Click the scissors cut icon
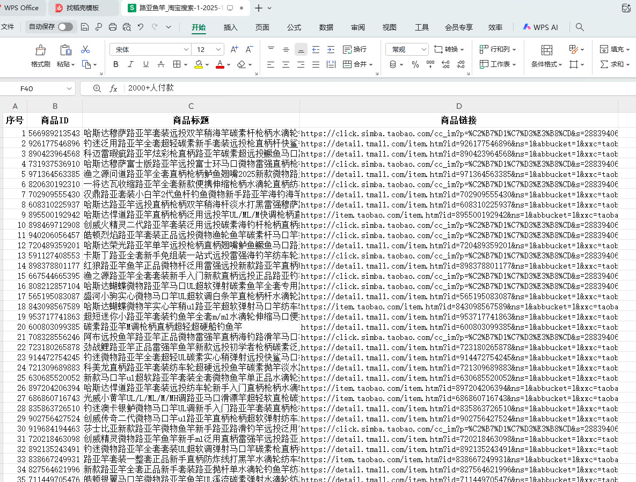 [x=85, y=49]
